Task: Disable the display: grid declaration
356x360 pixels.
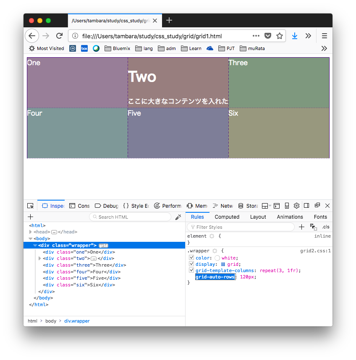Action: pyautogui.click(x=191, y=264)
